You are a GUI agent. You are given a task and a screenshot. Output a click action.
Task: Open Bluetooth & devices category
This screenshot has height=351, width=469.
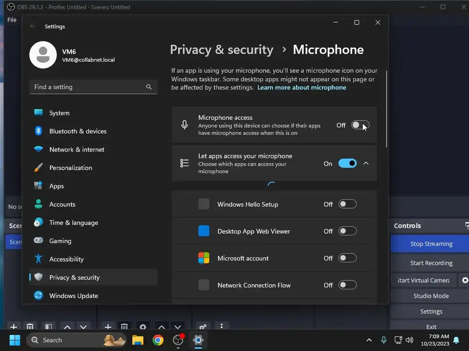coord(93,131)
